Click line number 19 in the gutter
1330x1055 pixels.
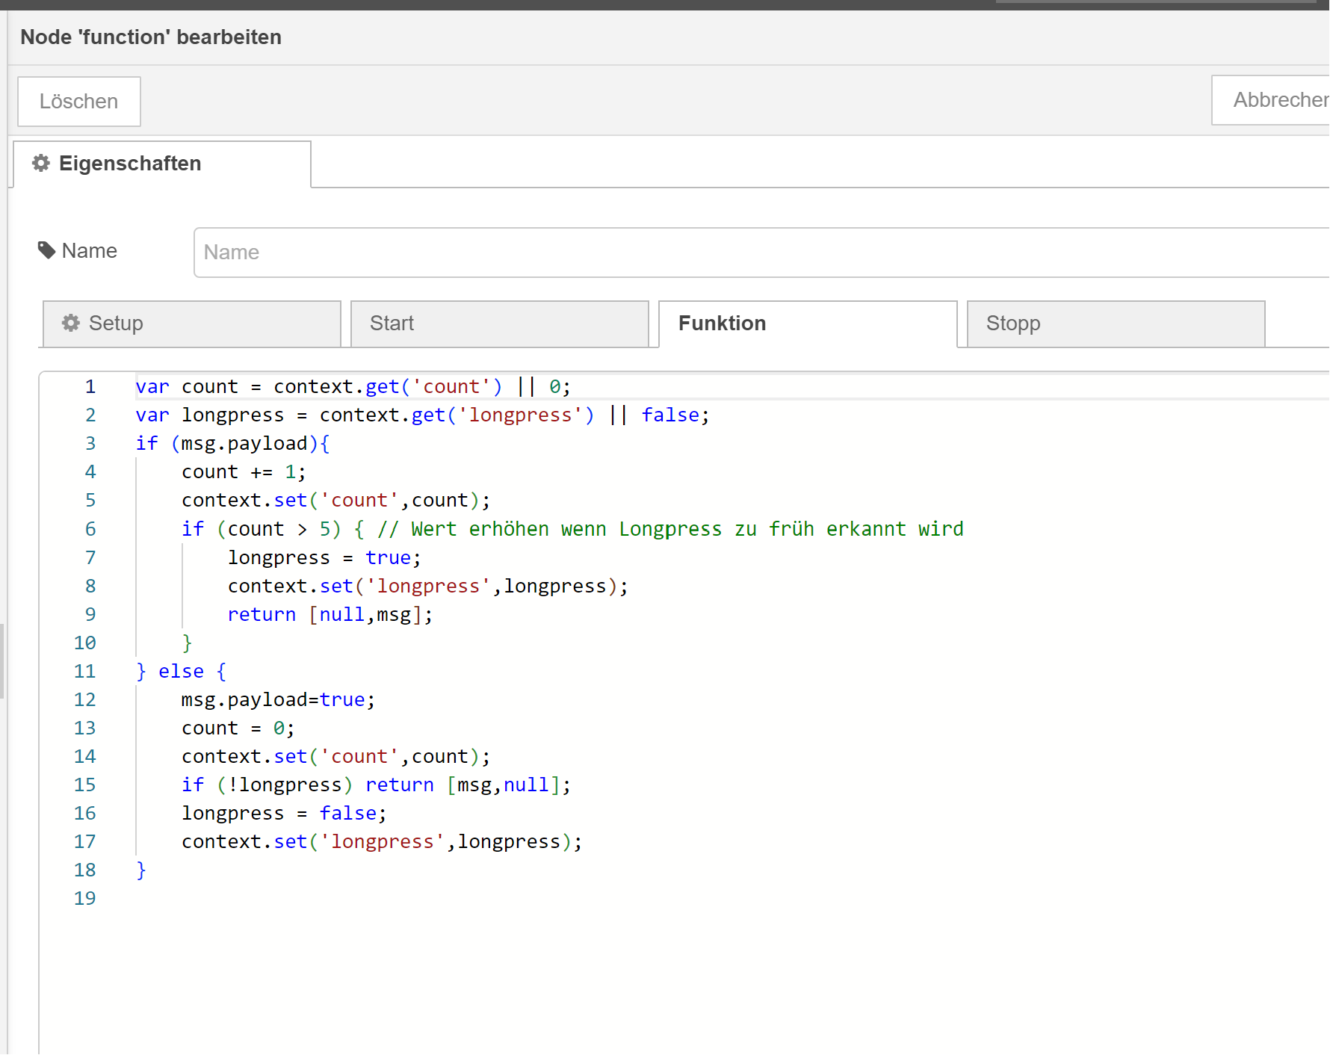(85, 899)
